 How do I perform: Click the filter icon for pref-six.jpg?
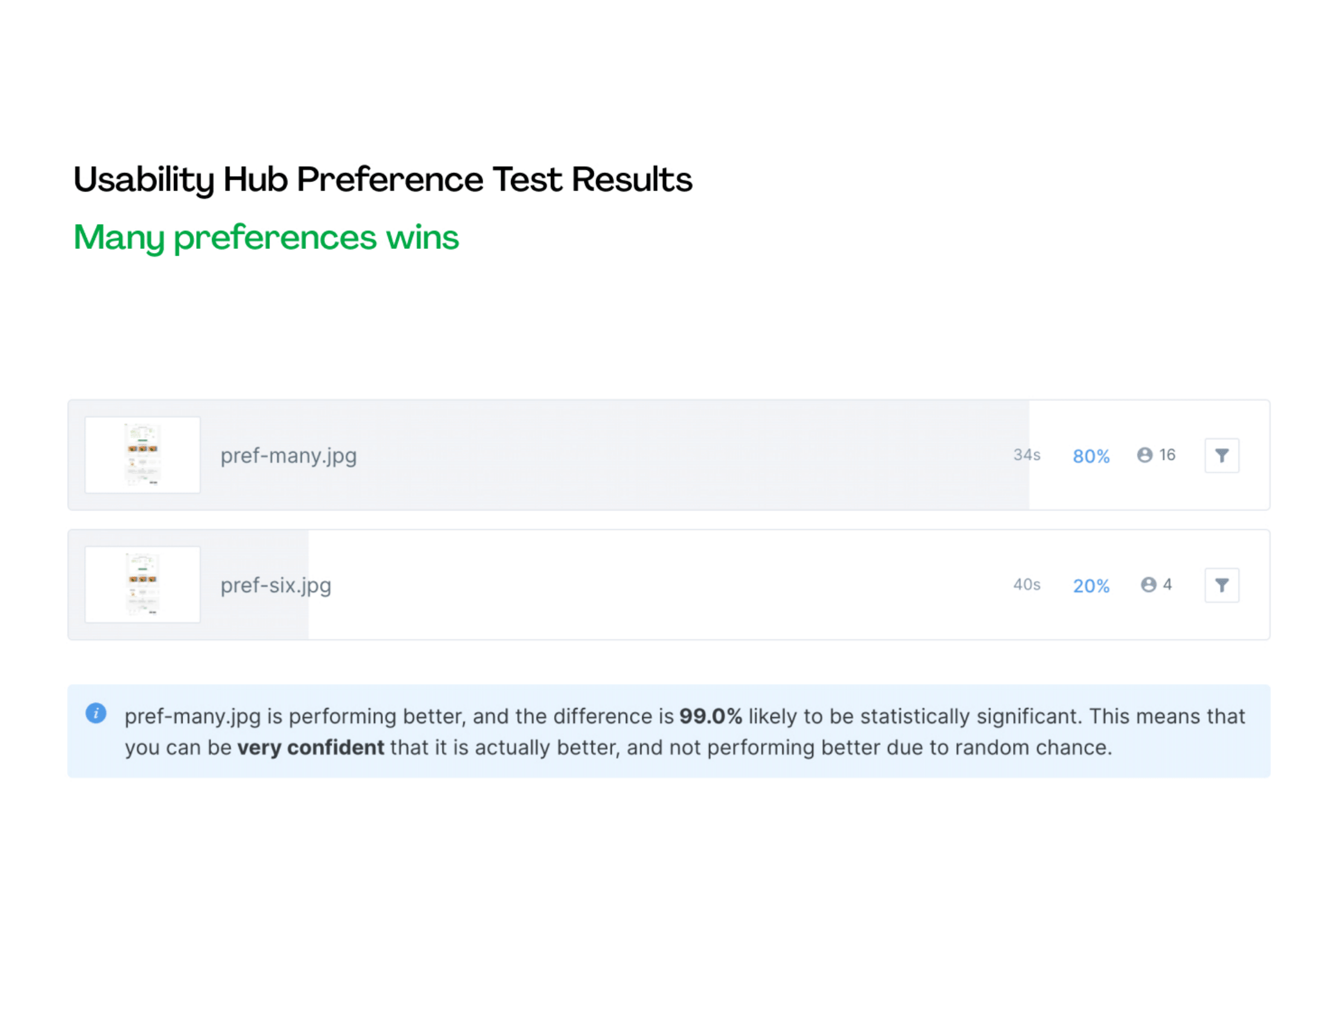click(x=1221, y=585)
